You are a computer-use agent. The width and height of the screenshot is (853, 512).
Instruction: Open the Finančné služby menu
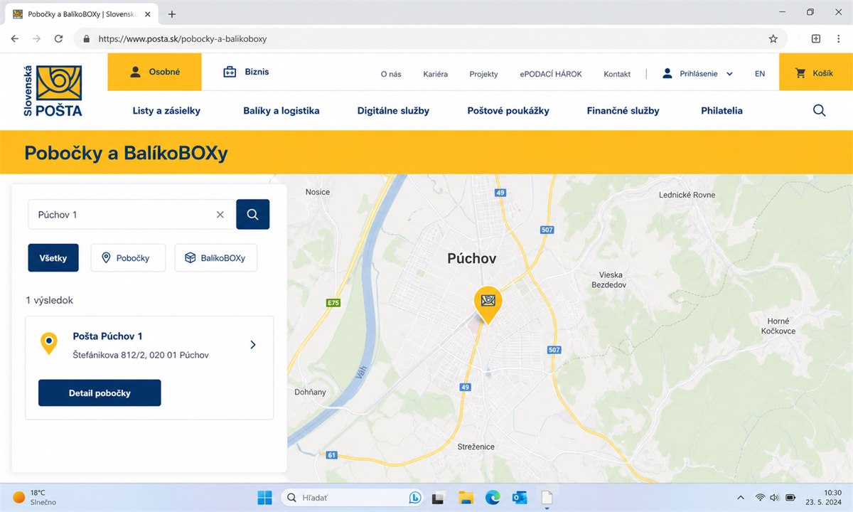pyautogui.click(x=623, y=110)
